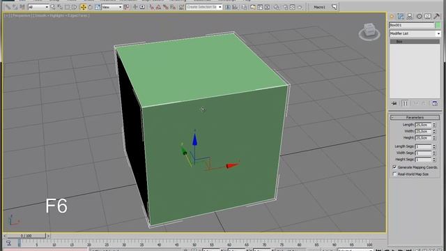Open the Curve Editor

click(x=260, y=7)
